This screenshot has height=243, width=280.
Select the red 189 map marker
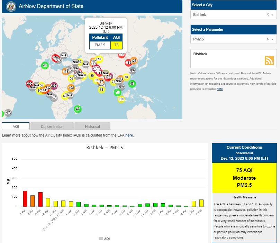click(99, 73)
